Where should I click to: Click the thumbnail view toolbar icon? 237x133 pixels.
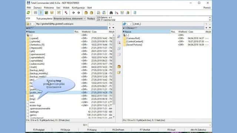(x=46, y=13)
